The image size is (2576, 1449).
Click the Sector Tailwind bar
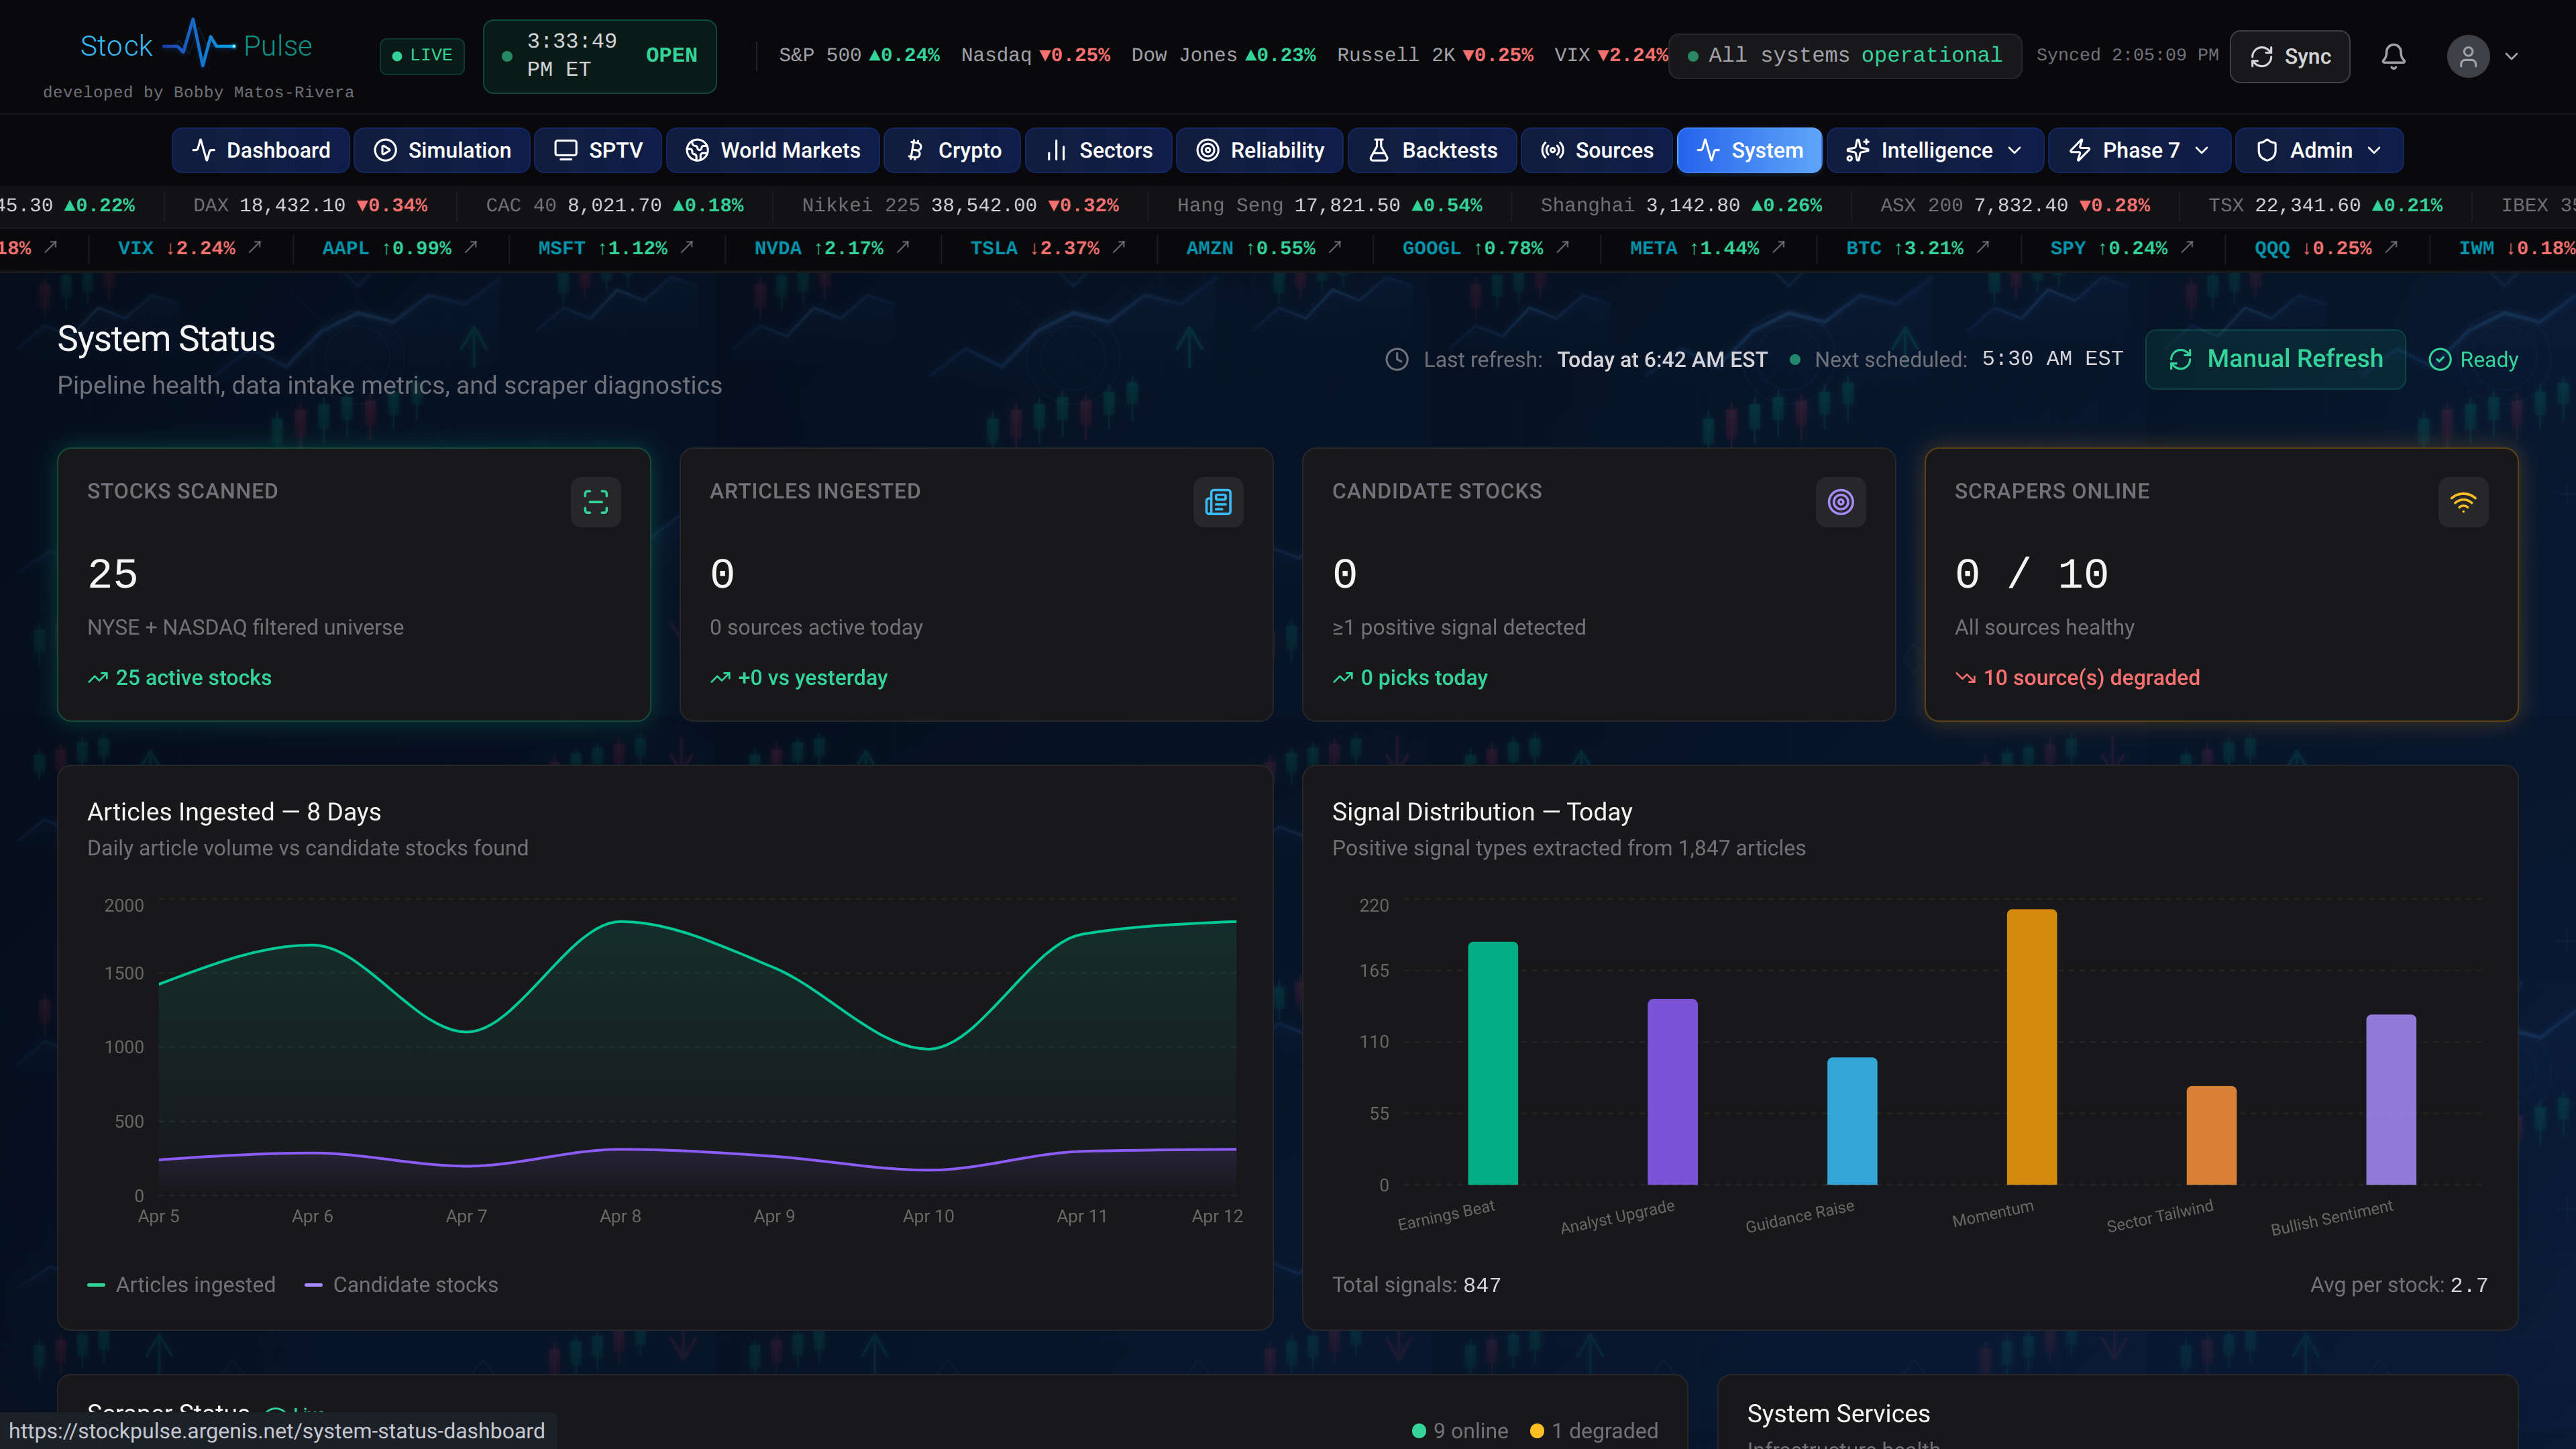[2211, 1136]
